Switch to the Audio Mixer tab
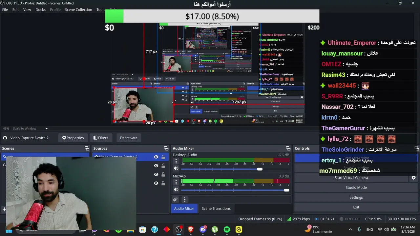Viewport: 420px width, 236px height. [x=184, y=208]
